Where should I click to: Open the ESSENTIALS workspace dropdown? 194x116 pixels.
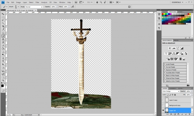pyautogui.click(x=177, y=2)
